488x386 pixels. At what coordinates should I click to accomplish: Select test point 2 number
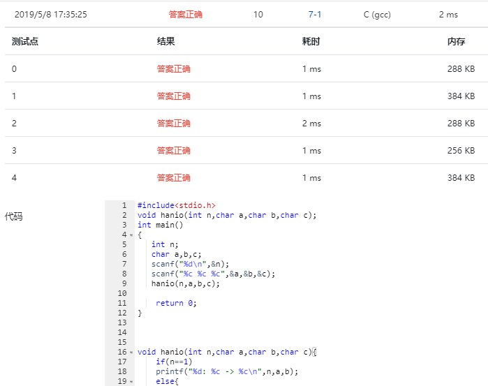tap(14, 124)
